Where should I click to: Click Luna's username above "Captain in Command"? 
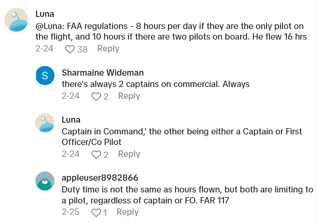(71, 120)
